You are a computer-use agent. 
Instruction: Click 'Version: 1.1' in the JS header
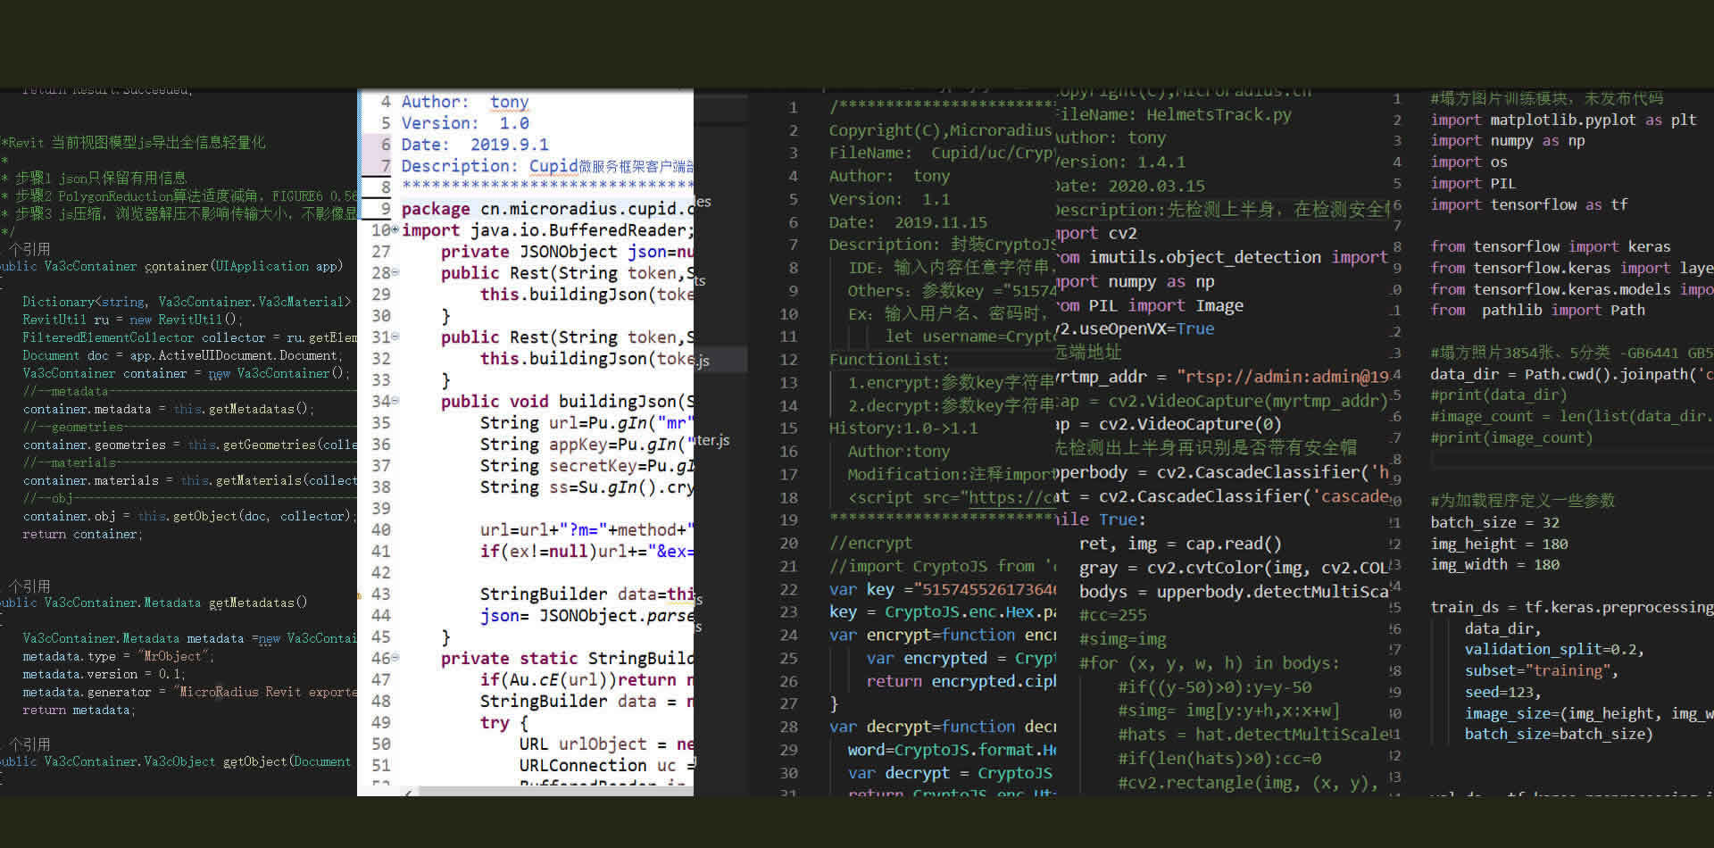(889, 199)
